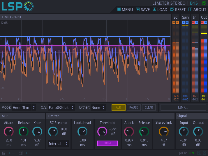Image resolution: width=208 pixels, height=156 pixels.
Task: Click the PAUSE button
Action: pos(134,107)
